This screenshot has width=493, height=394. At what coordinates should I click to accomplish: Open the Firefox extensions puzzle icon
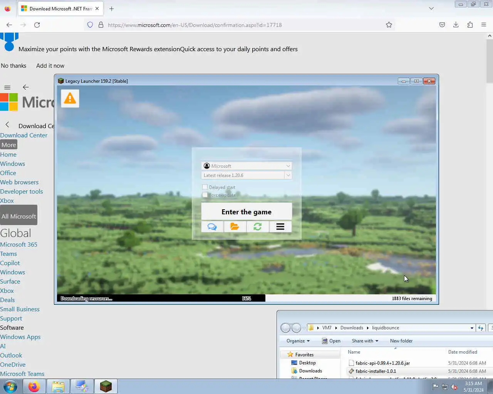[470, 25]
